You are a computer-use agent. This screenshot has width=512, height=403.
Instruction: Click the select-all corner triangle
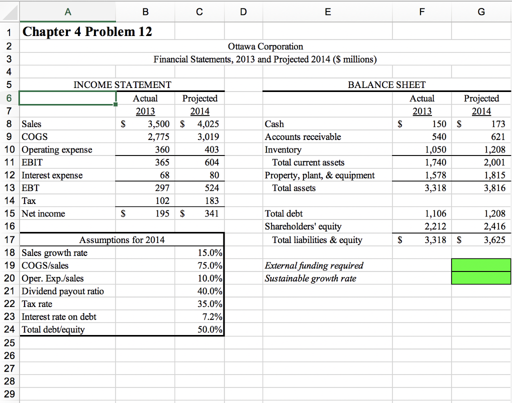(10, 12)
